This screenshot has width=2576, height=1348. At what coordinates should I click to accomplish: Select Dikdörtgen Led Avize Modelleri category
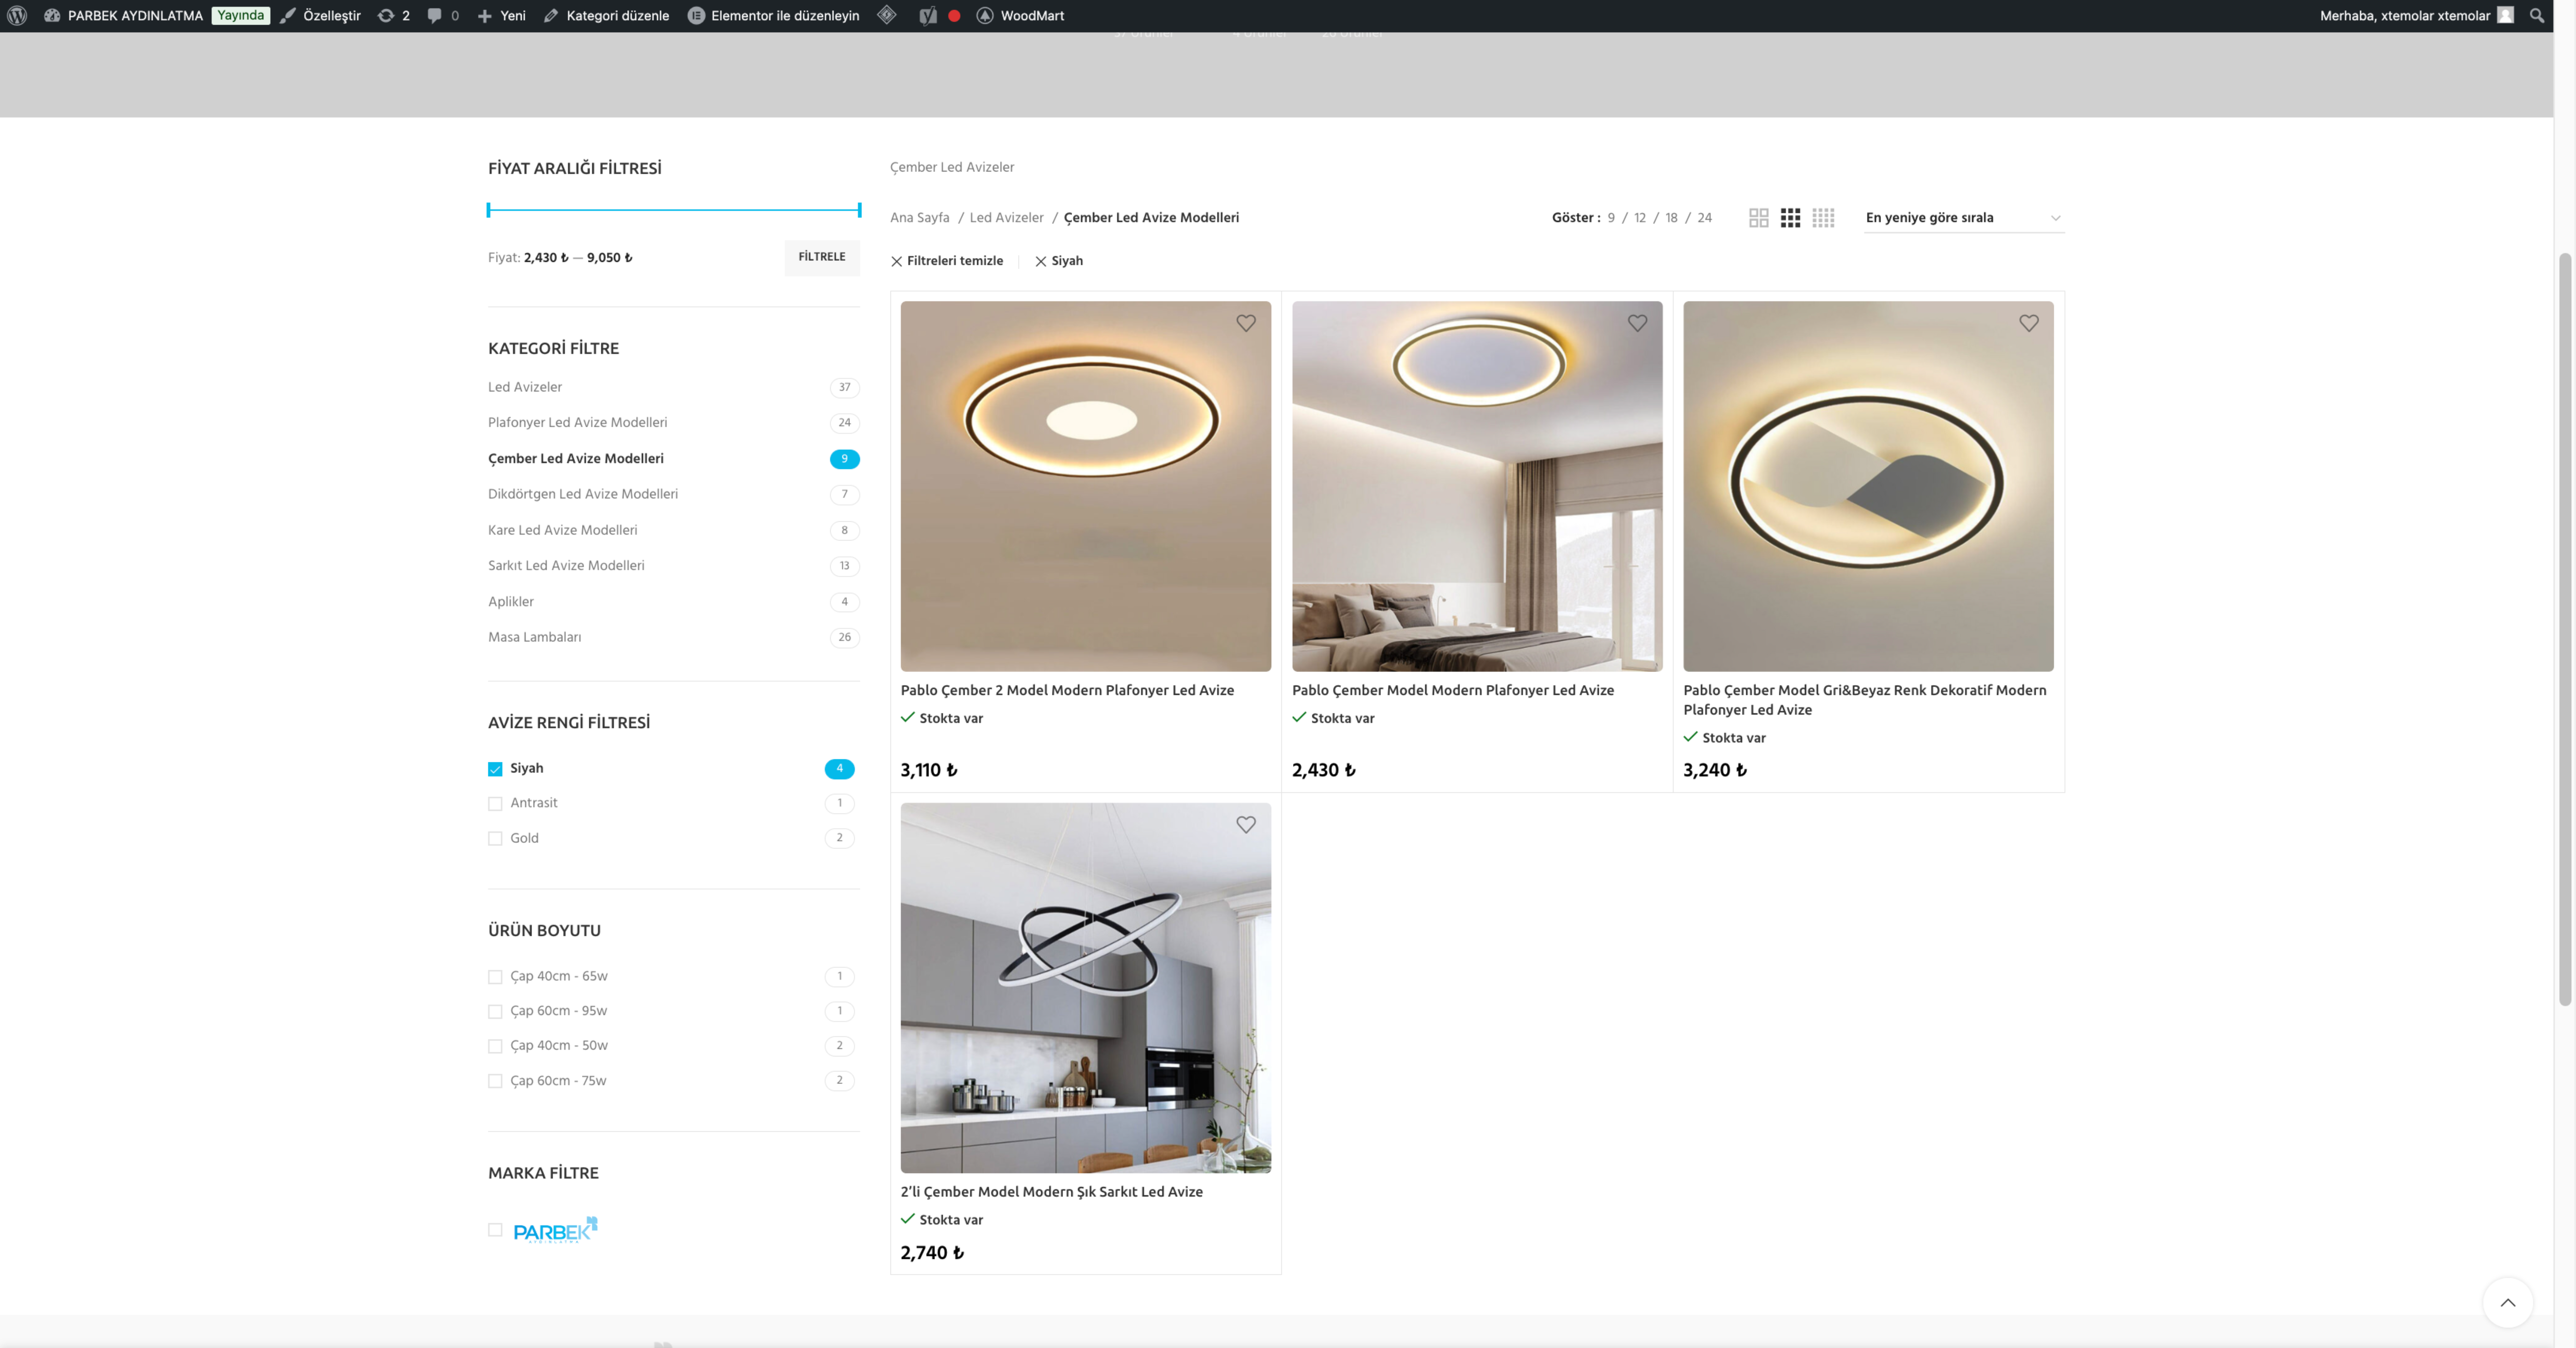[583, 494]
